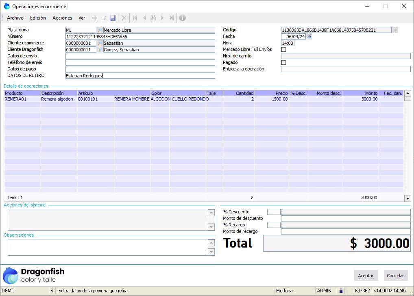Click version v14.0002.14245 in status bar
414x296 pixels.
click(390, 291)
